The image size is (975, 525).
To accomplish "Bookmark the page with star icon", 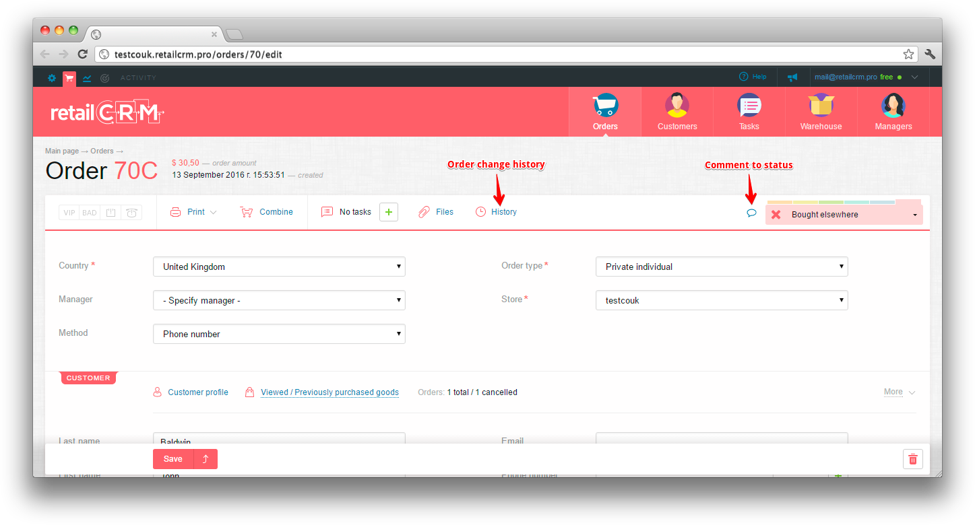I will (x=908, y=54).
